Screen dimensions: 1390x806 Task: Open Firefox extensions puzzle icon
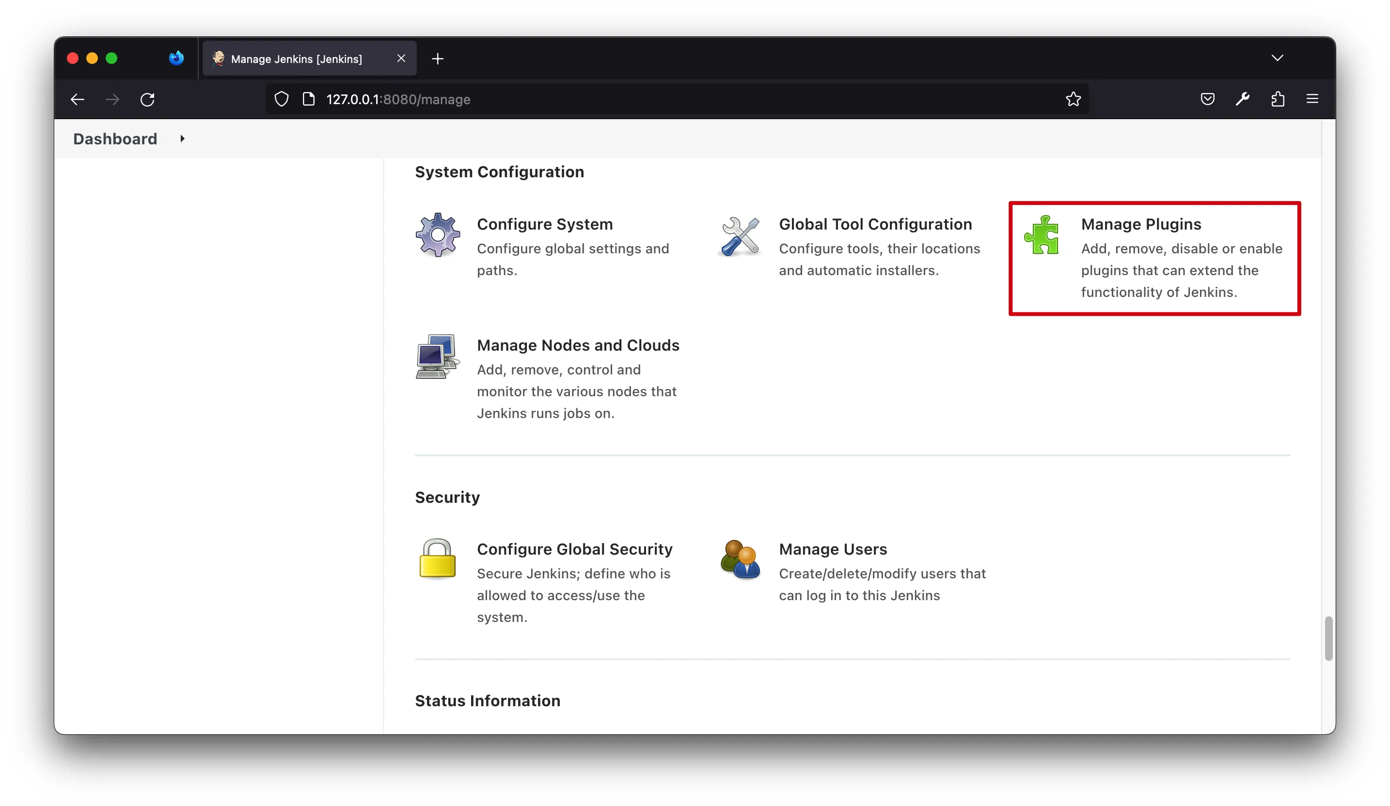(x=1278, y=99)
